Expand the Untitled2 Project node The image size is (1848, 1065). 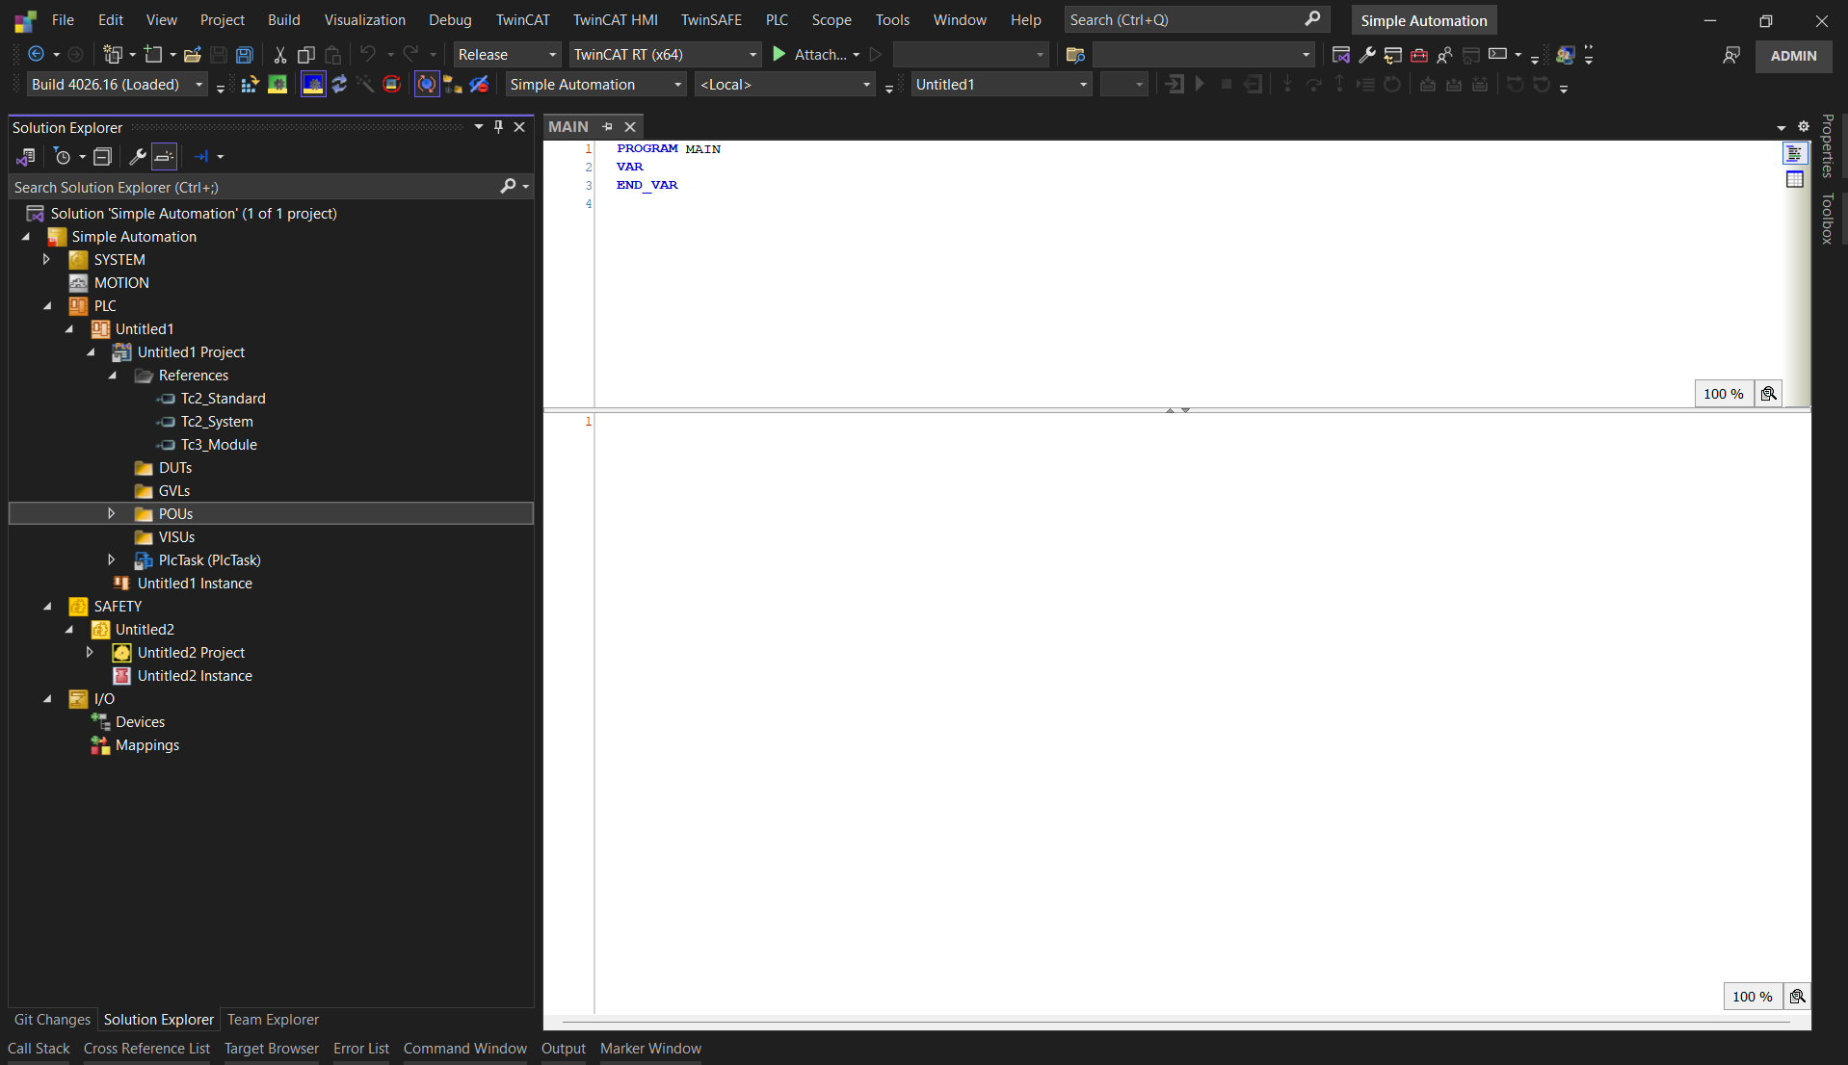[x=90, y=653]
